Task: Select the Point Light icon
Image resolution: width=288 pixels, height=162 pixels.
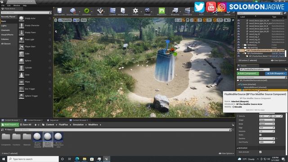Action: 22,40
